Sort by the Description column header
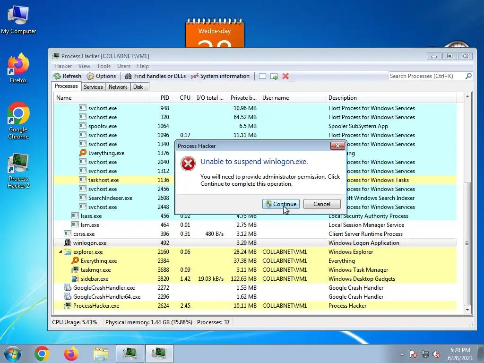484x363 pixels. [391, 98]
